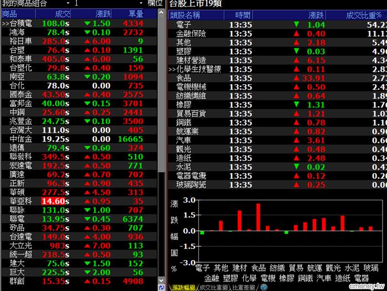
Task: Select the 電器電纜 sector row
Action: [278, 176]
